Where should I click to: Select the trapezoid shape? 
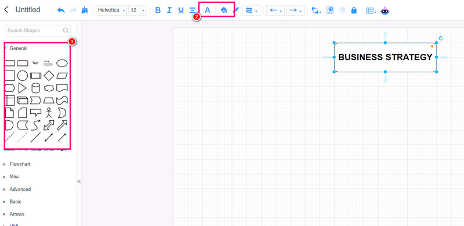[x=49, y=101]
